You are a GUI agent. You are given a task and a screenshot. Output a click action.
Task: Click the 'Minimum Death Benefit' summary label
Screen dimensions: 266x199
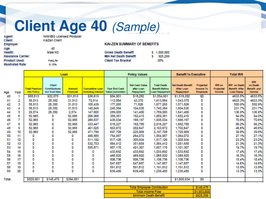click(x=149, y=195)
